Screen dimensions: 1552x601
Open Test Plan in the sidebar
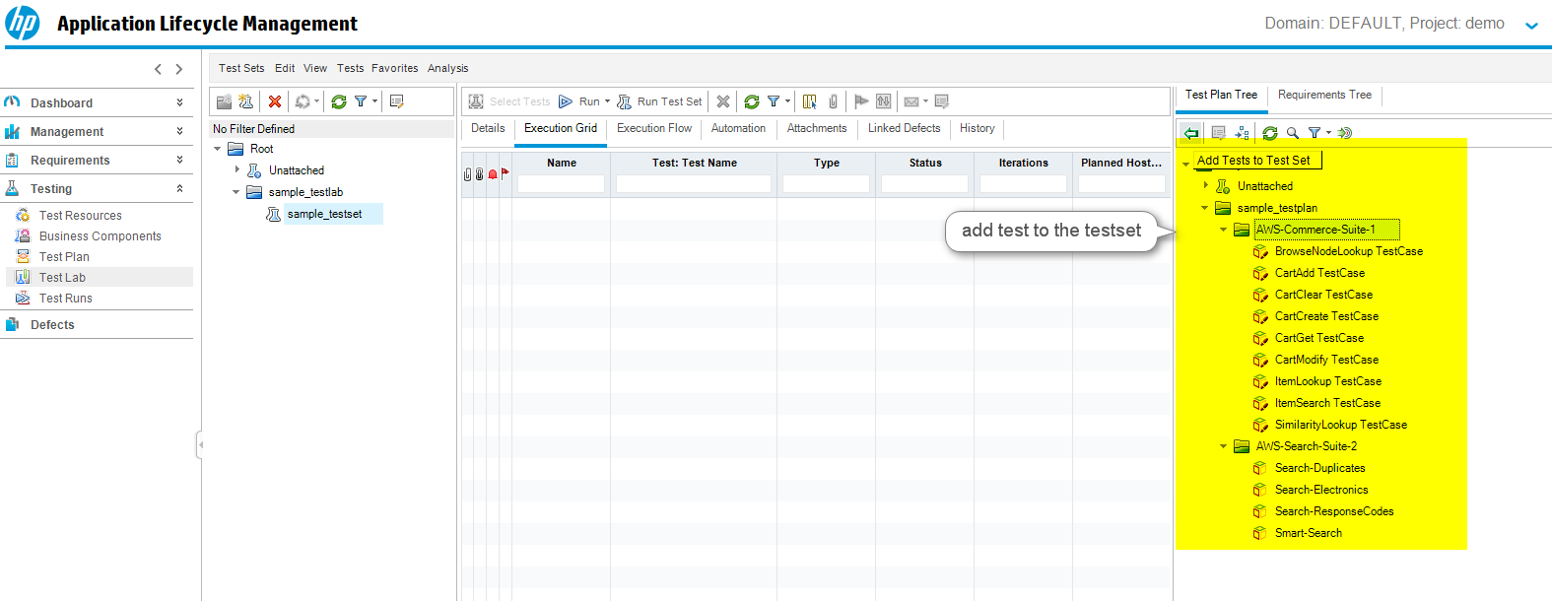click(x=64, y=257)
